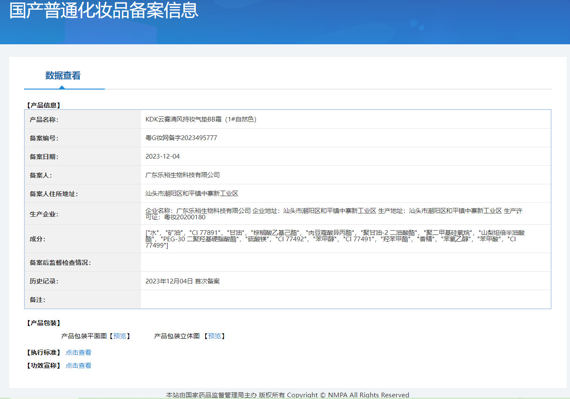Click the 【产品包装】 section heading
Screen dimensions: 570x399
(x=44, y=323)
